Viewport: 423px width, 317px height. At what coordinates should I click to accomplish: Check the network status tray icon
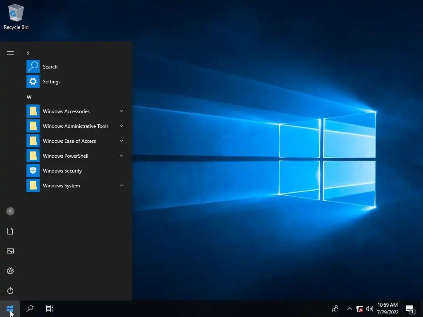coord(360,309)
